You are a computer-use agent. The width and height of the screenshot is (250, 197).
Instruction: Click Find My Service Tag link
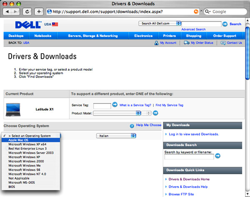(169, 105)
